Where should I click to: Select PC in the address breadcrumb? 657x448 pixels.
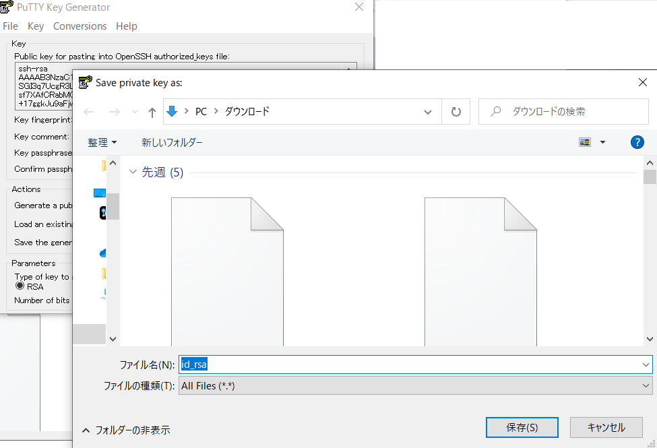201,111
